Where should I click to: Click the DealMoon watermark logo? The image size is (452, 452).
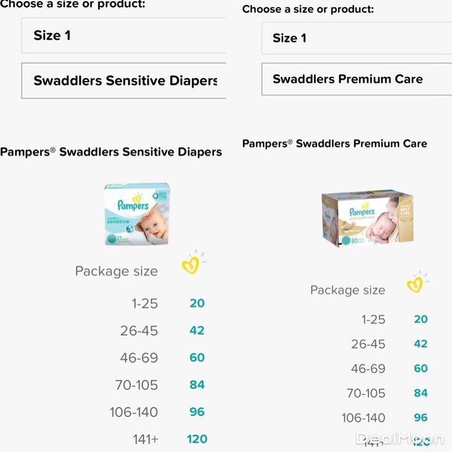[x=399, y=438]
